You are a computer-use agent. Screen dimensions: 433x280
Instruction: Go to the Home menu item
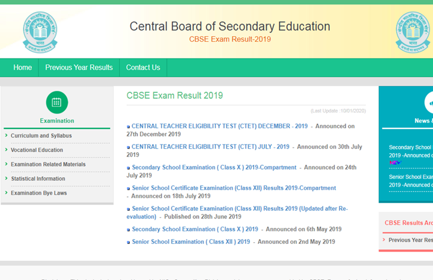click(22, 68)
